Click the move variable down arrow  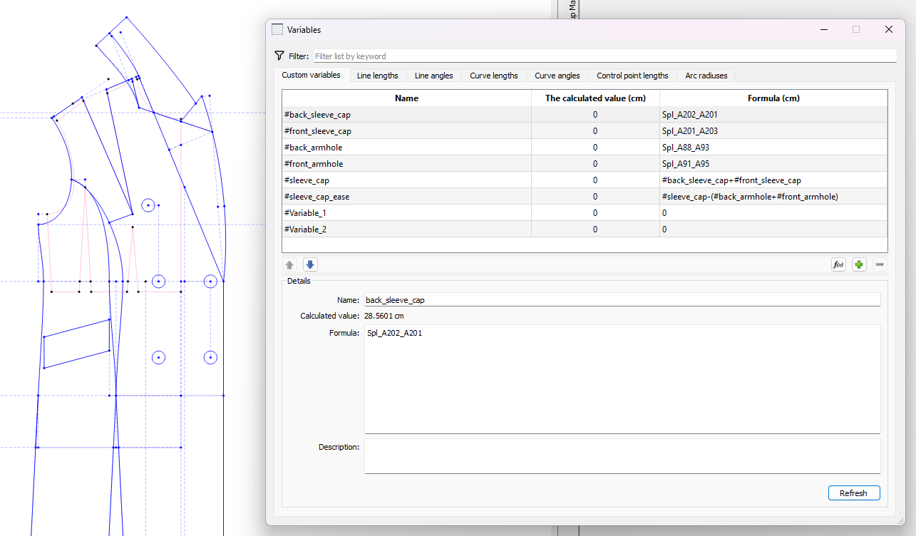tap(310, 264)
